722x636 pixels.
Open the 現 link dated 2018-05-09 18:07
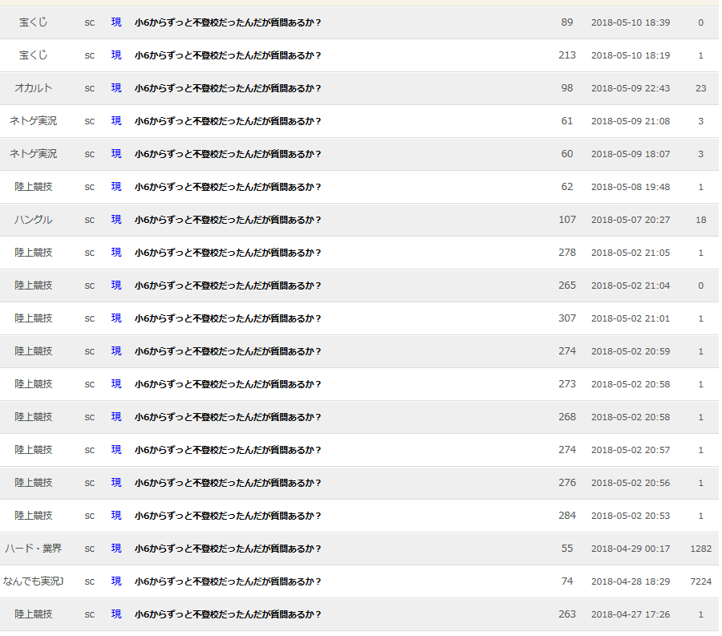pos(116,154)
